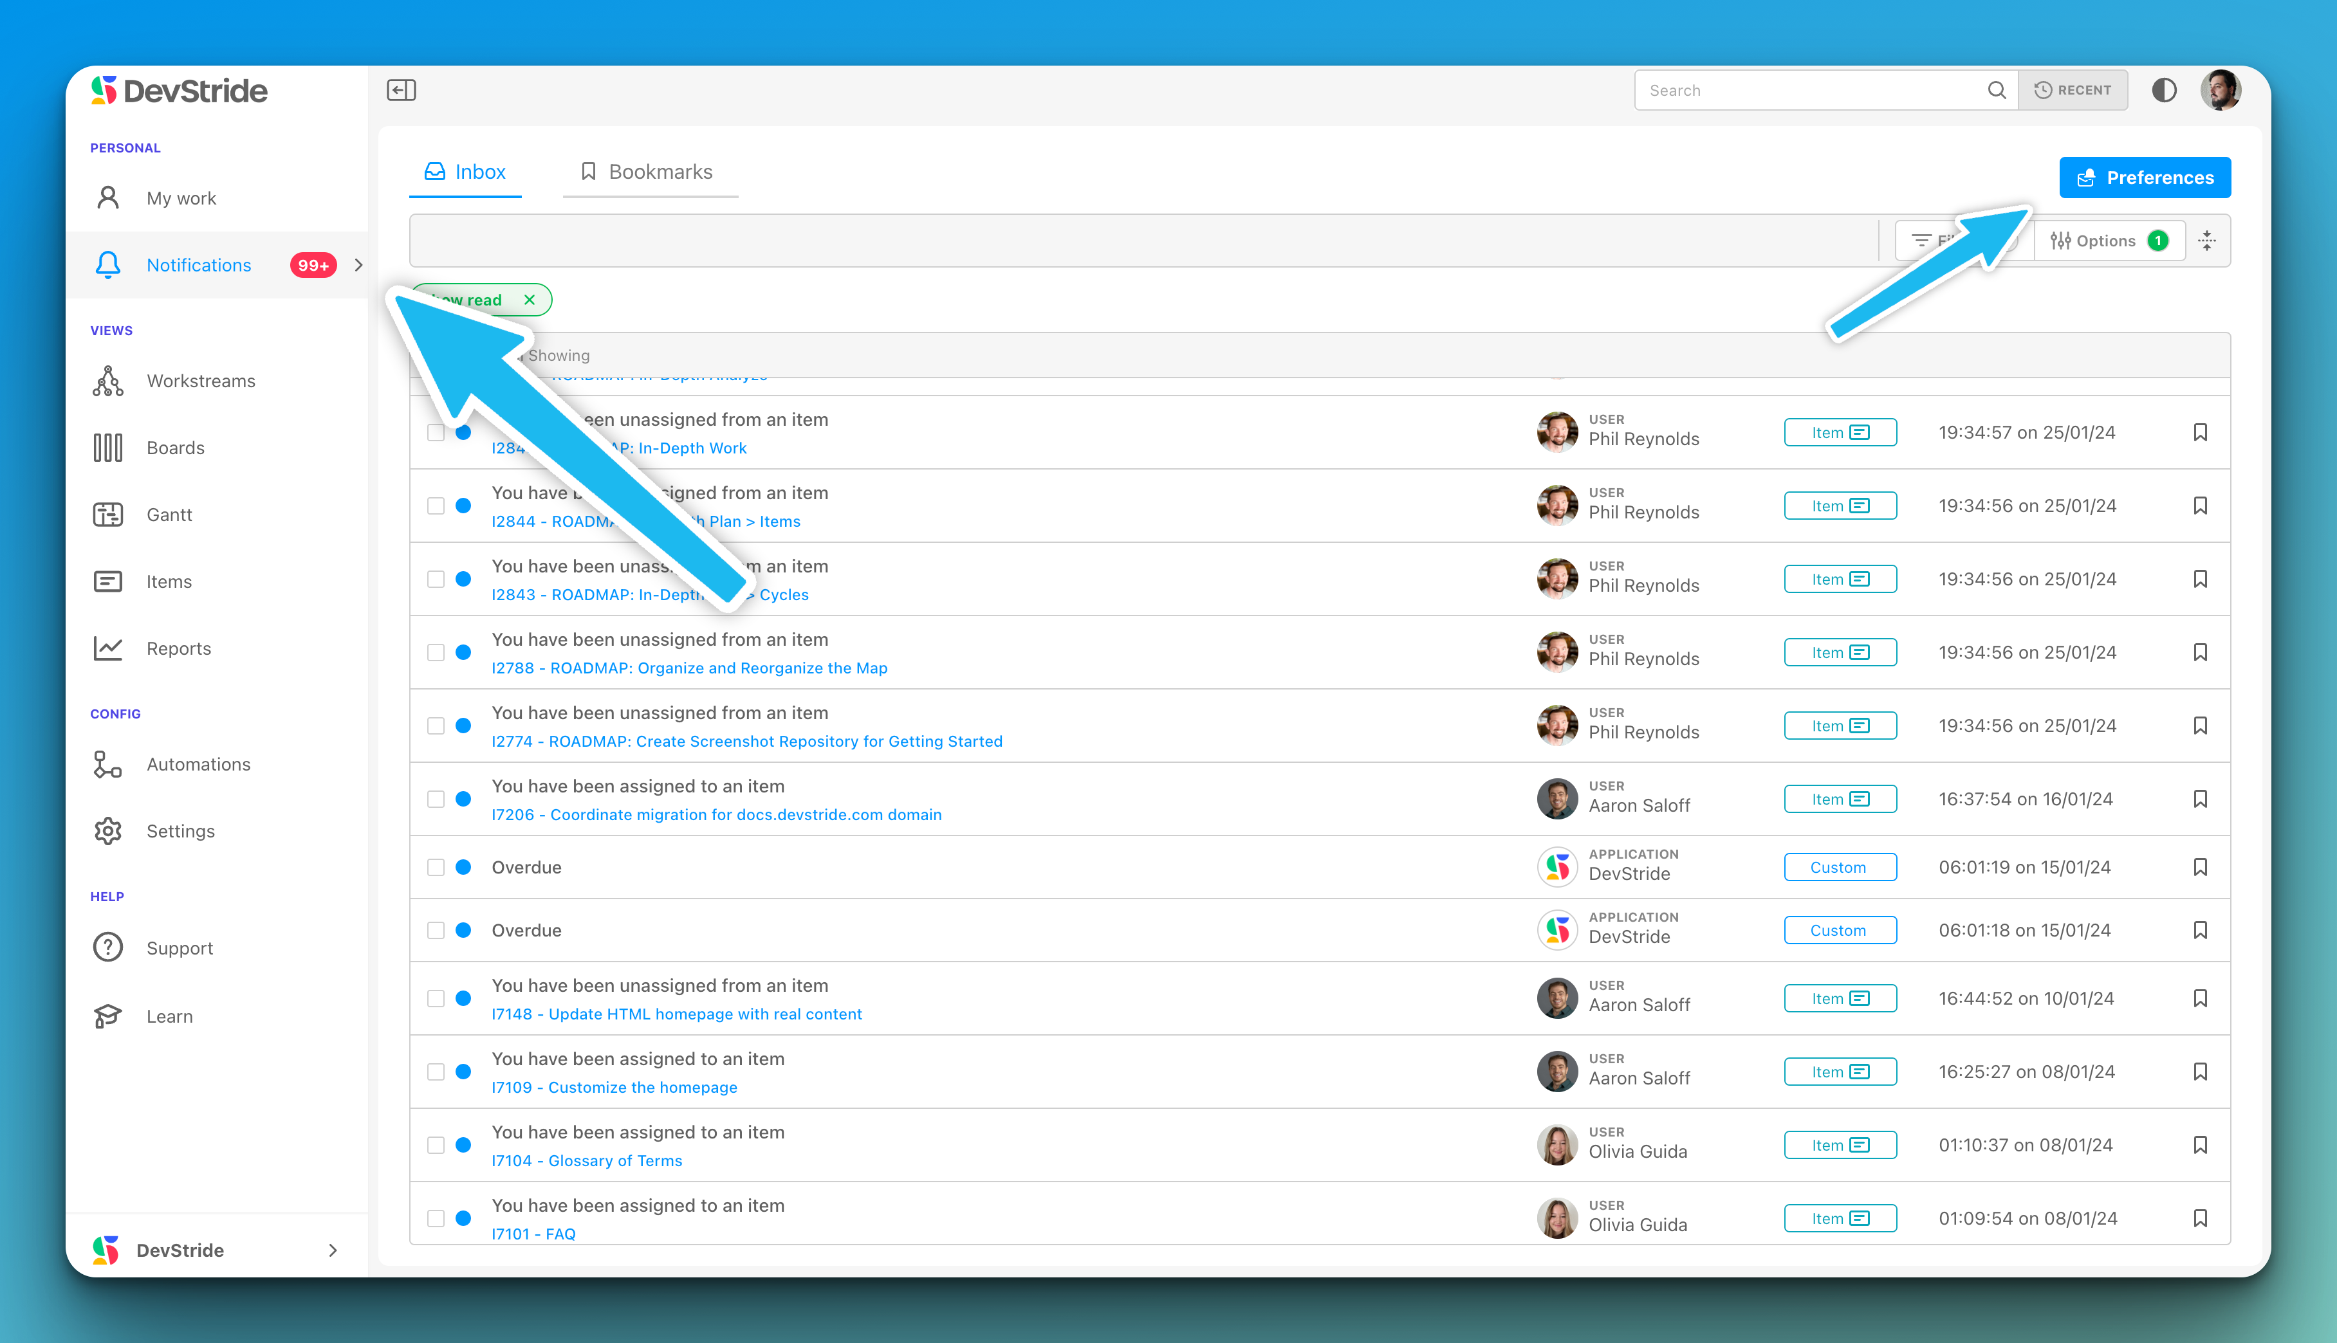
Task: Bookmark the I7206 migration notification
Action: click(x=2199, y=799)
